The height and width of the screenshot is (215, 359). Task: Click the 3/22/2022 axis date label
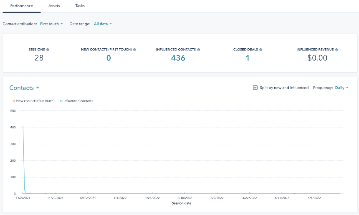tap(250, 198)
